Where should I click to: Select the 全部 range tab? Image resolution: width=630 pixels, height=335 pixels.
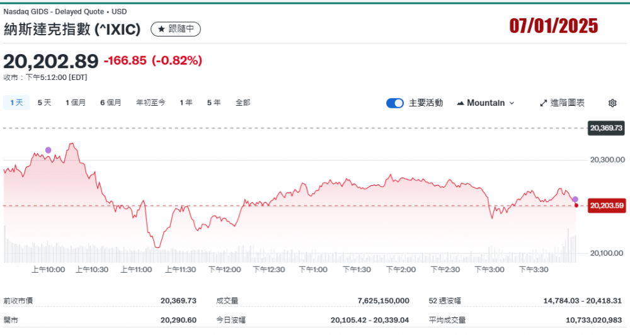[243, 103]
